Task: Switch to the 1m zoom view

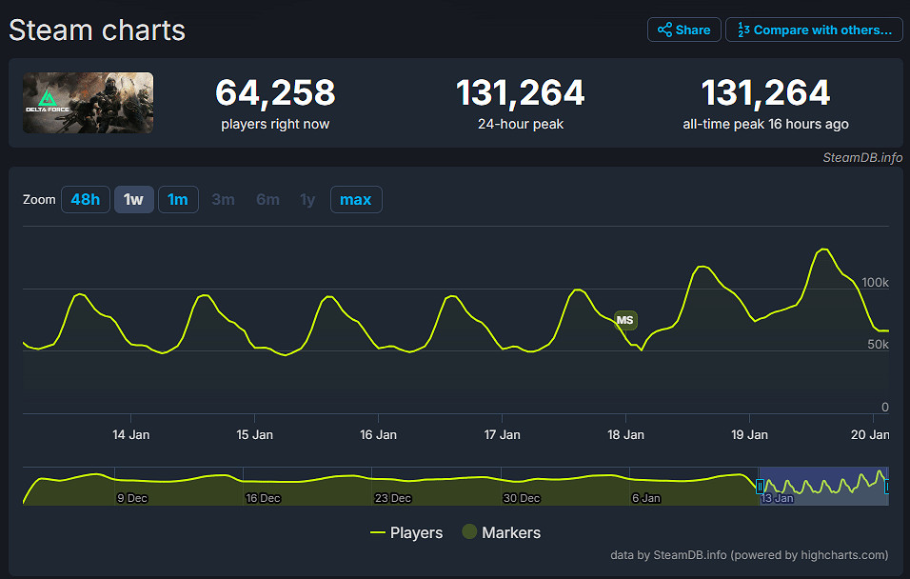Action: tap(178, 199)
